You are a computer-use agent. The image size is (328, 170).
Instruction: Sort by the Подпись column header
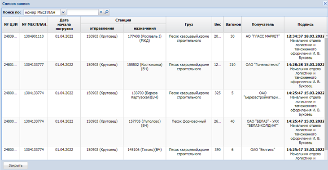[306, 25]
